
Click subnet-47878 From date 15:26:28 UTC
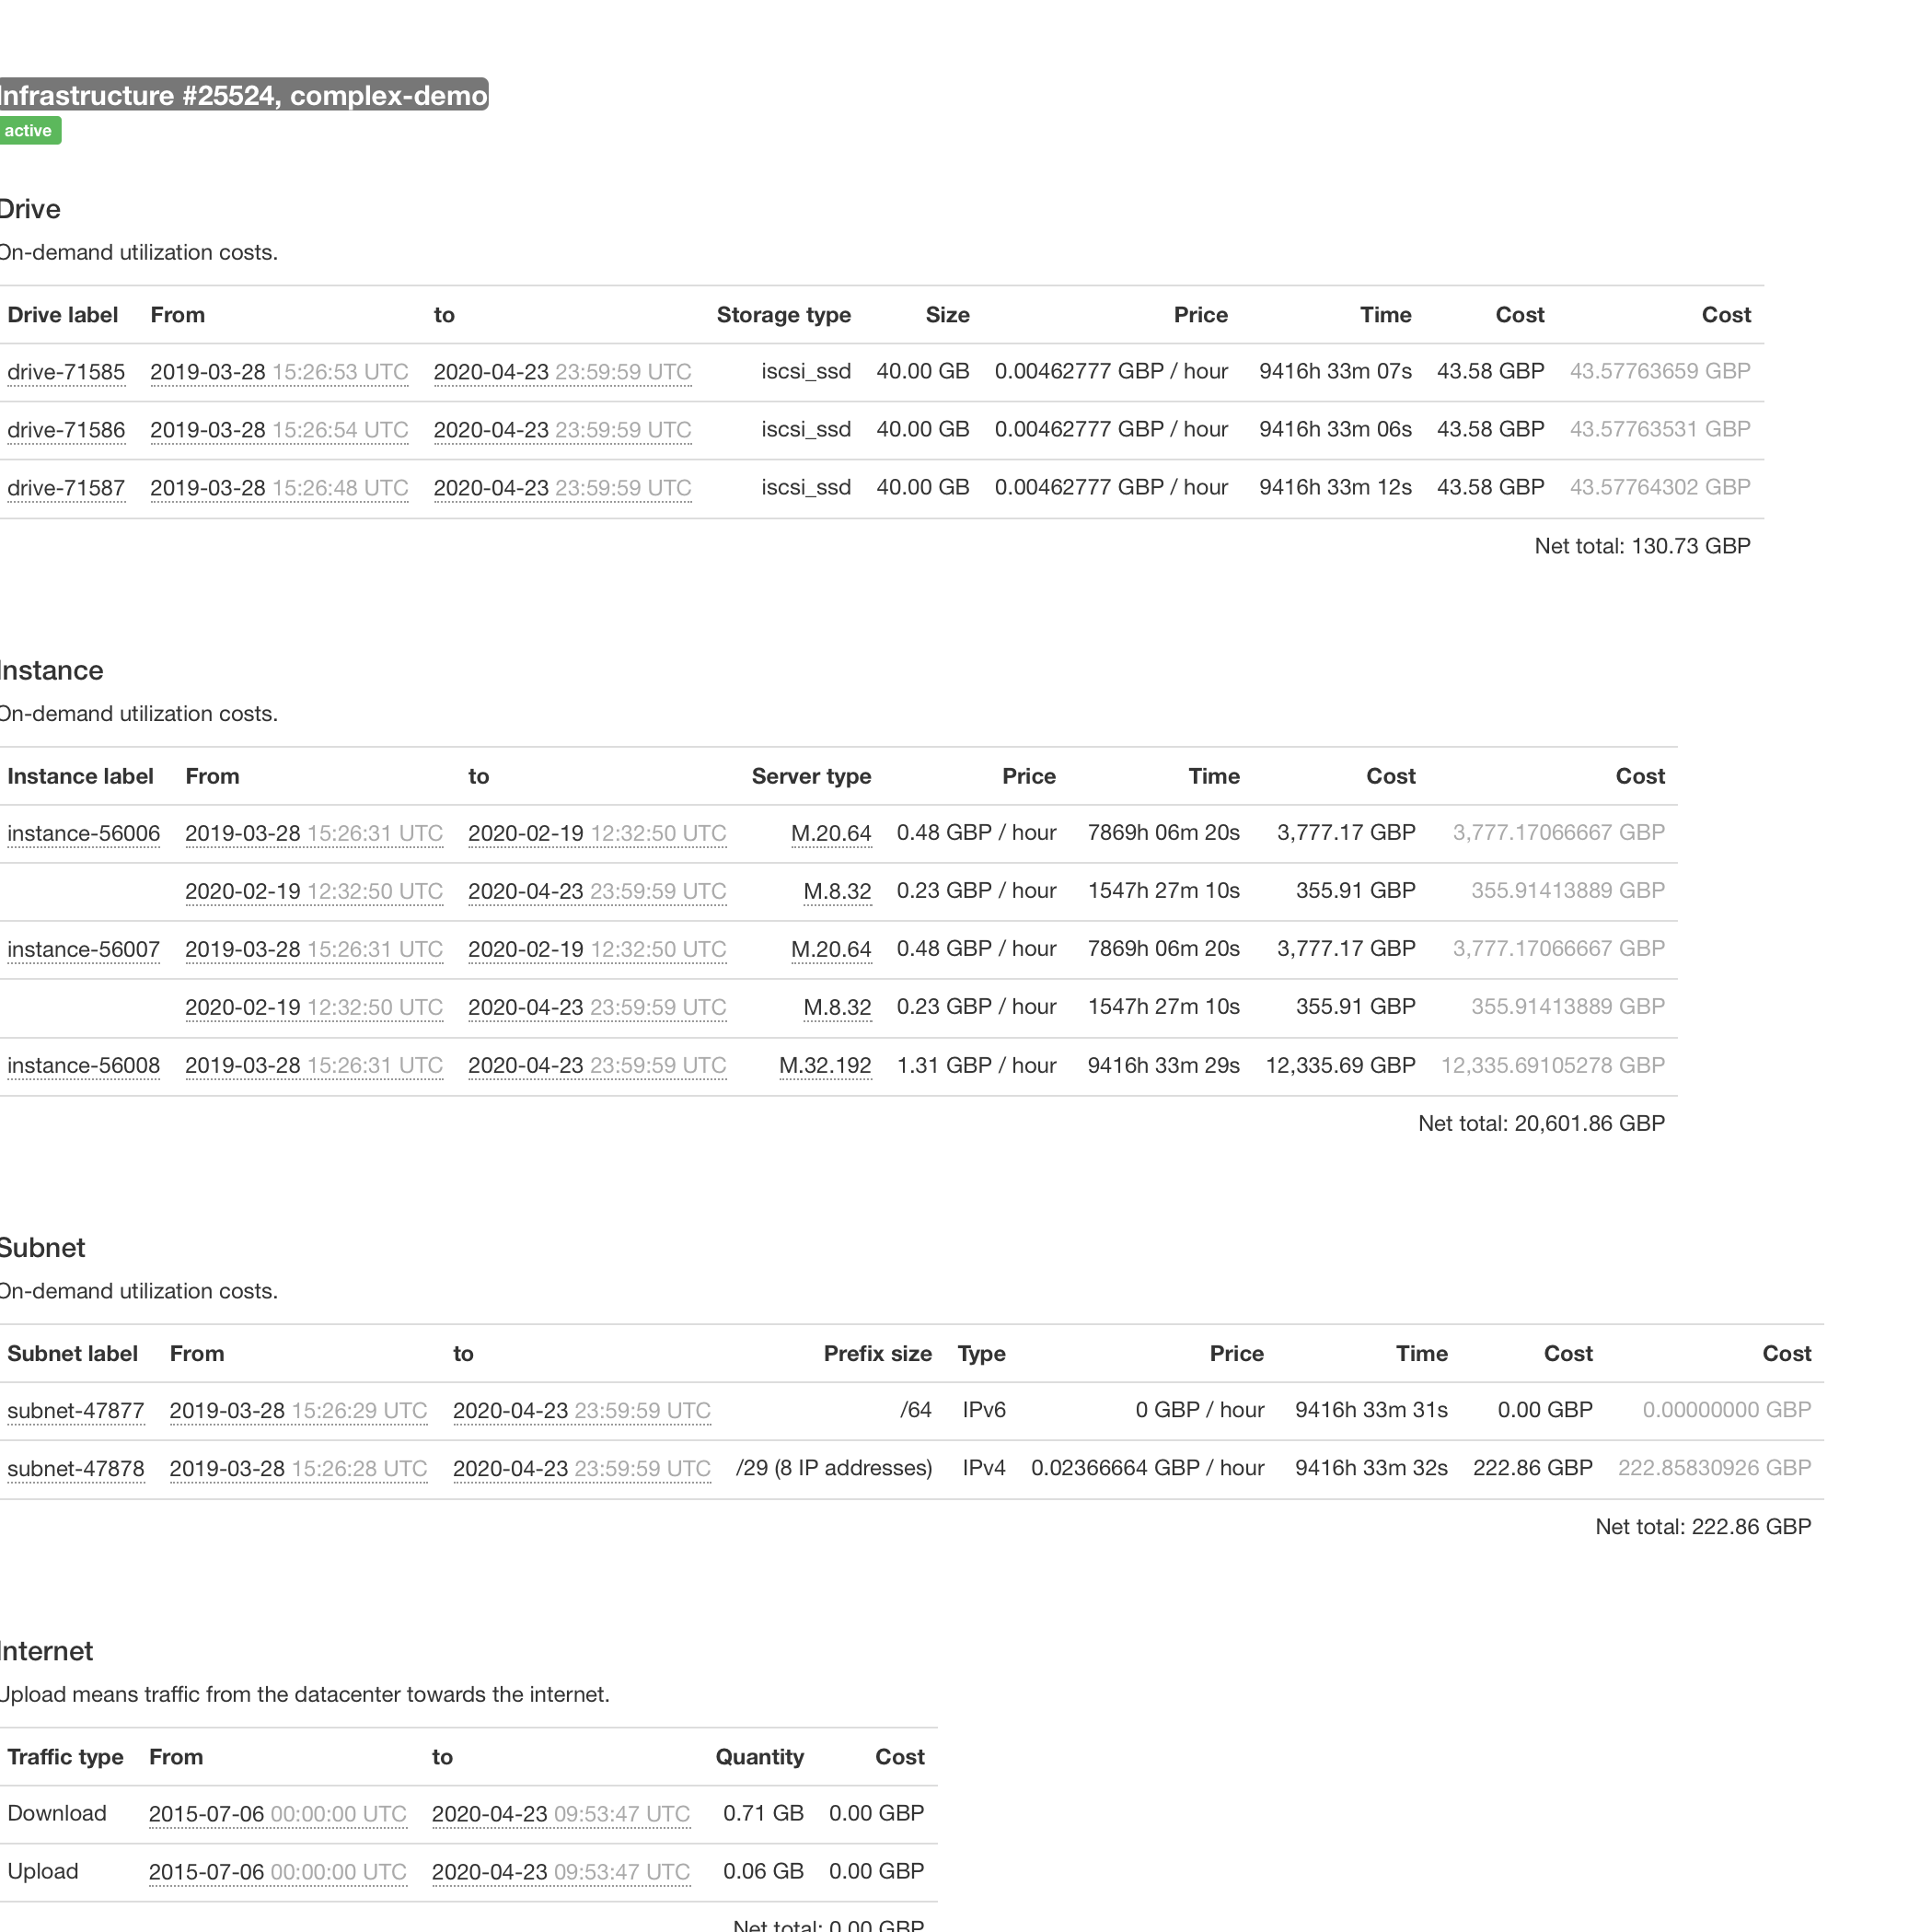pos(298,1469)
